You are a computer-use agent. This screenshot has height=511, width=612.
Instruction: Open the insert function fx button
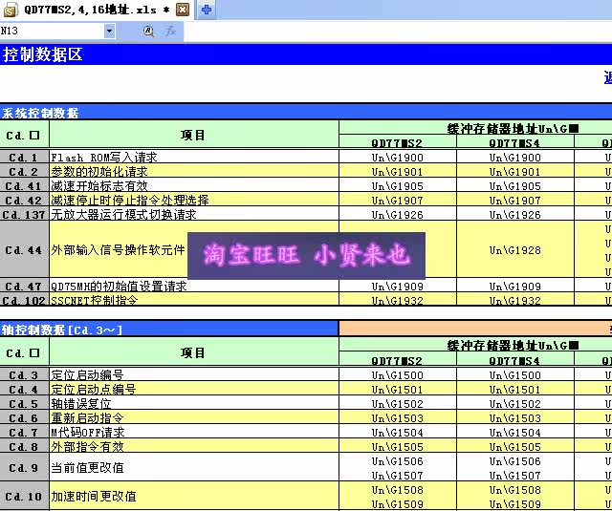click(170, 31)
